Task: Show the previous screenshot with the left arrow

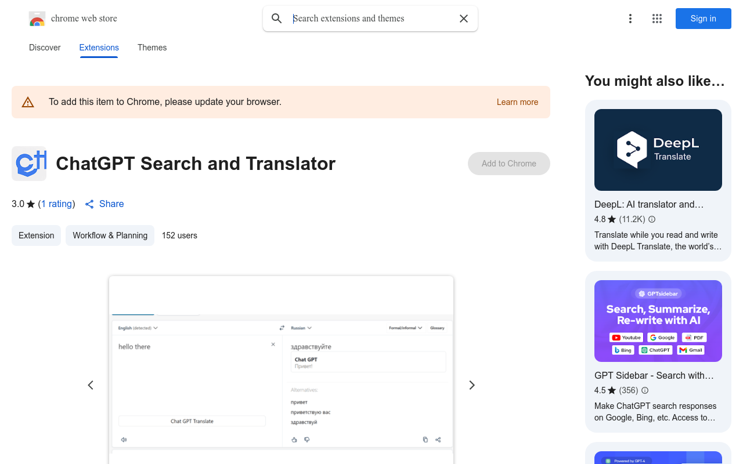Action: coord(91,385)
